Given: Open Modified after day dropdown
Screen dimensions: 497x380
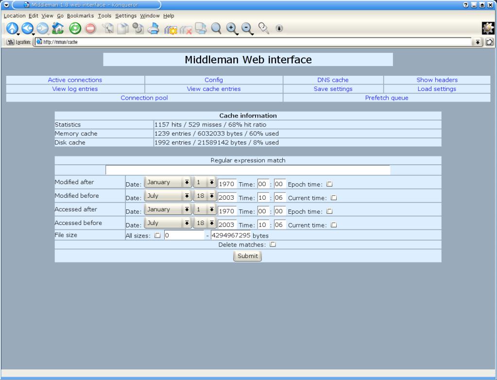Looking at the screenshot, I should point(205,182).
